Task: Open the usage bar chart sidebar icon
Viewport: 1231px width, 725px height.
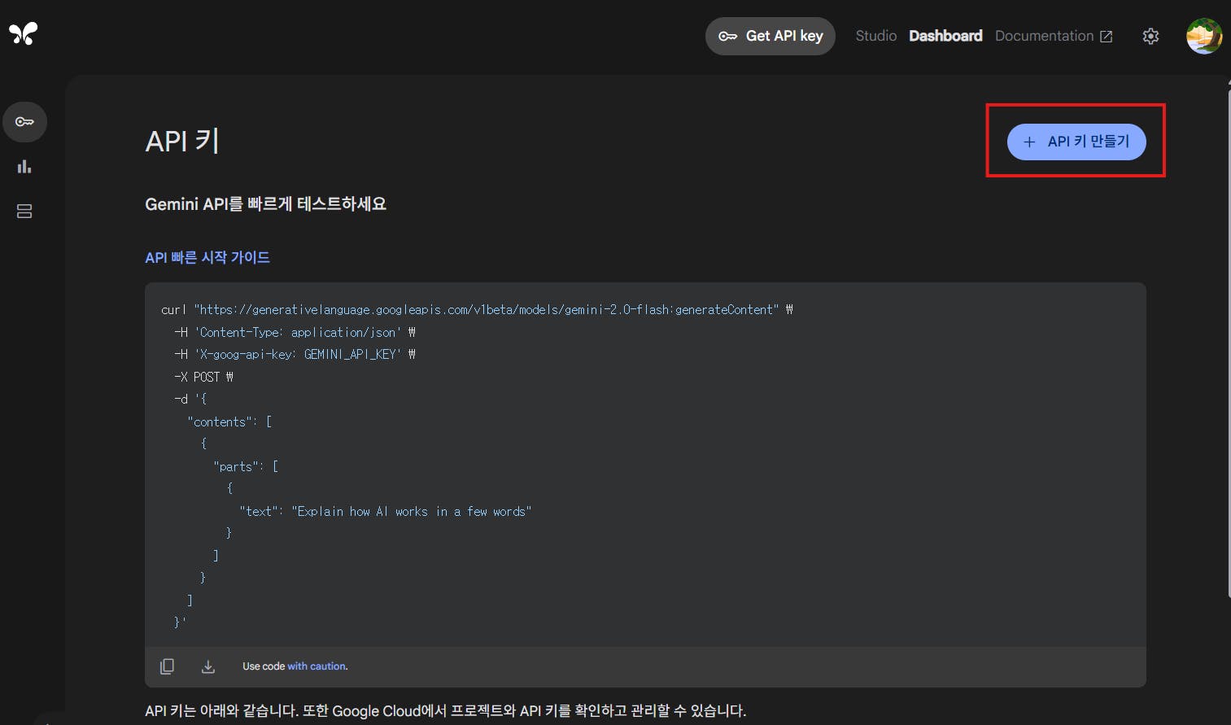Action: click(24, 167)
